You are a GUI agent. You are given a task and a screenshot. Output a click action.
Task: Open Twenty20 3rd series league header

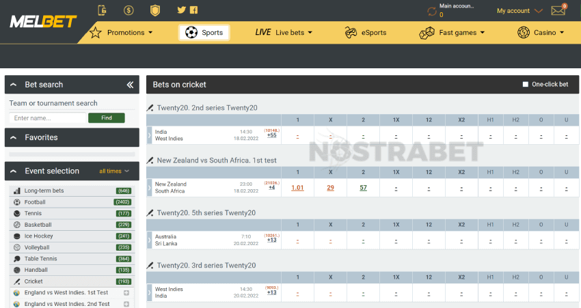pos(206,266)
